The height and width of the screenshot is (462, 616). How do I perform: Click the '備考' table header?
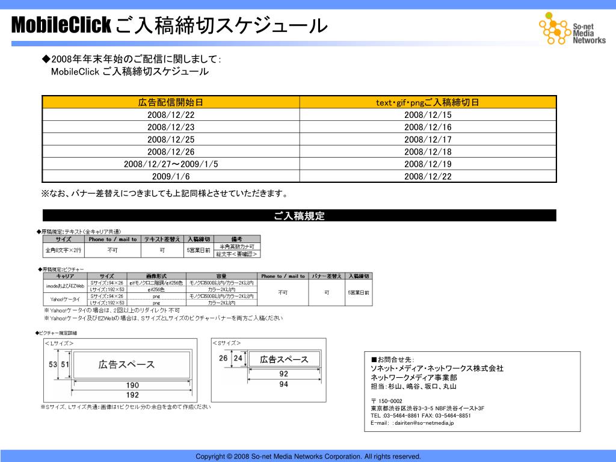[x=237, y=239]
